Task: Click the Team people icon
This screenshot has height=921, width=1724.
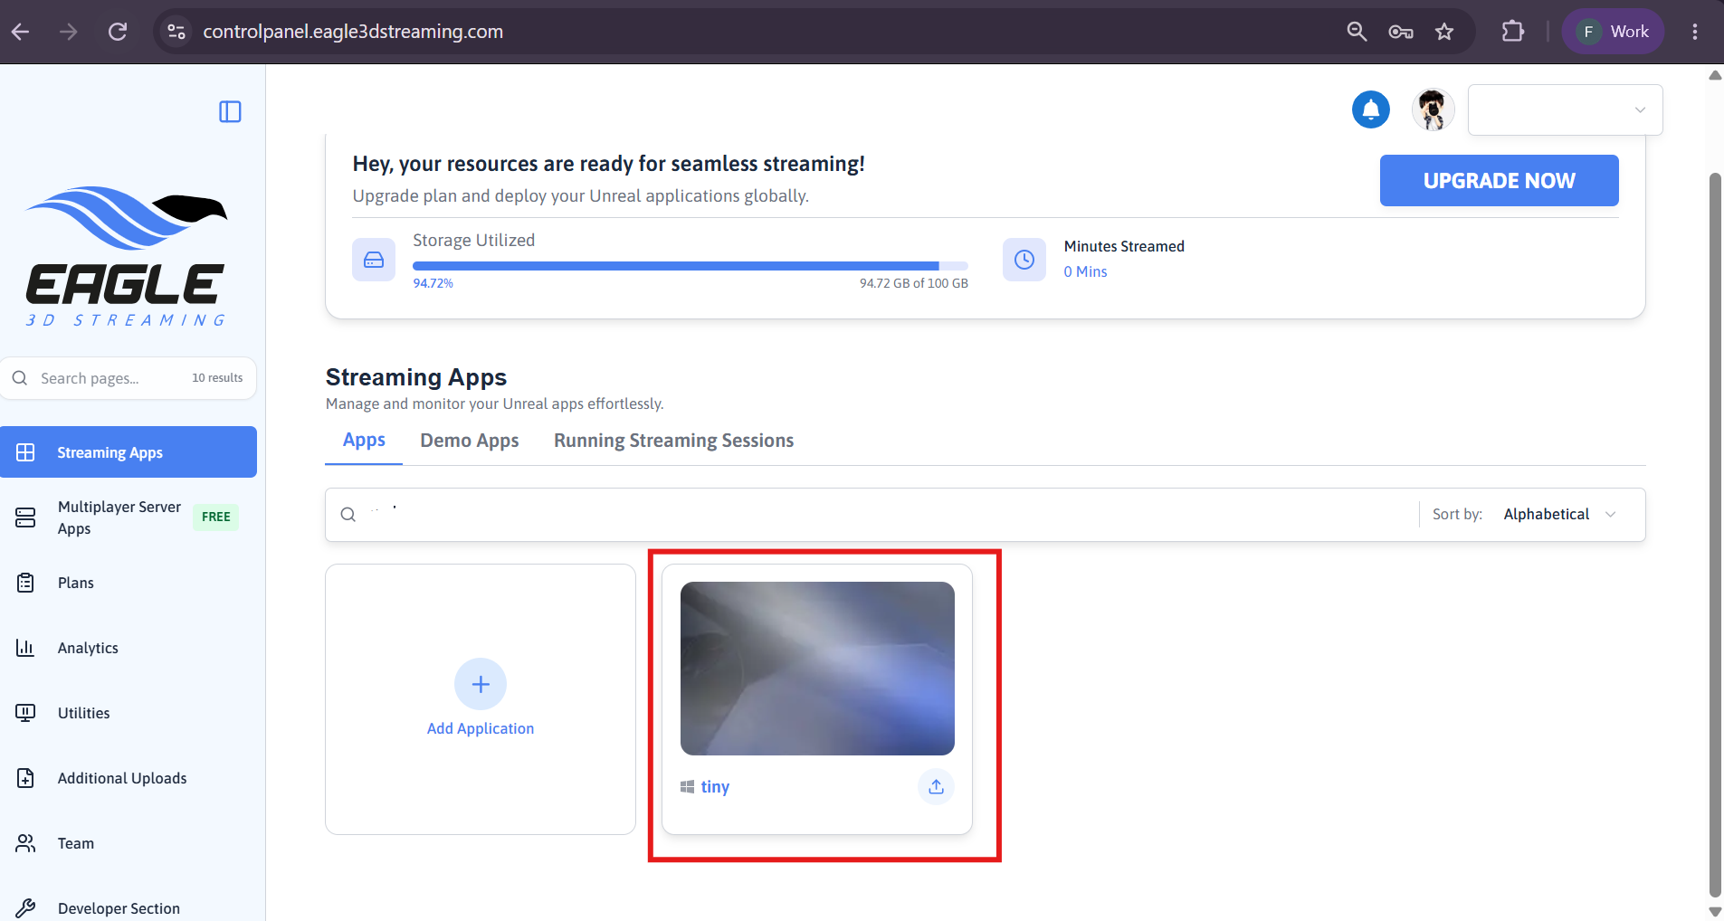Action: 25,843
